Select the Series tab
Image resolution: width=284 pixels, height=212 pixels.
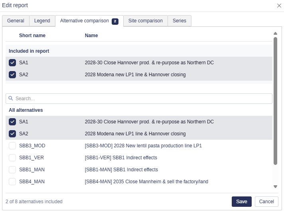179,21
